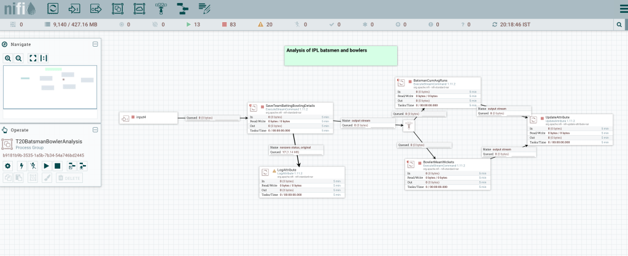Click the Fit to screen button

pos(33,58)
